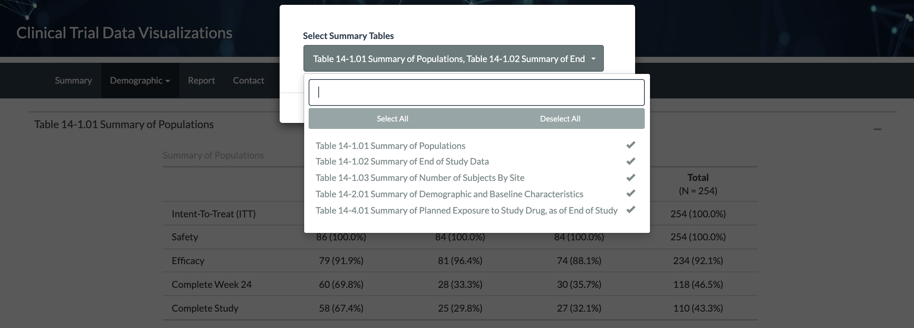Uncheck Table 14-2.01 Demographic and Baseline Characteristics
Screen dimensions: 914x328
coord(449,194)
